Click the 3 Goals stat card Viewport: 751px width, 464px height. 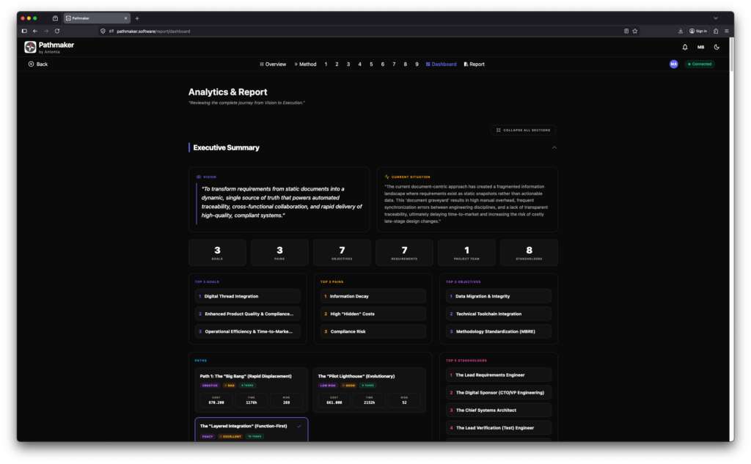point(217,252)
